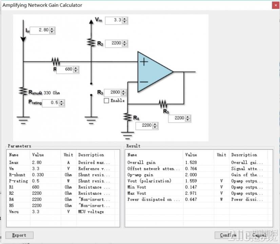The image size is (280, 244).
Task: Select the Vmcu row in Parameters table
Action: point(63,212)
